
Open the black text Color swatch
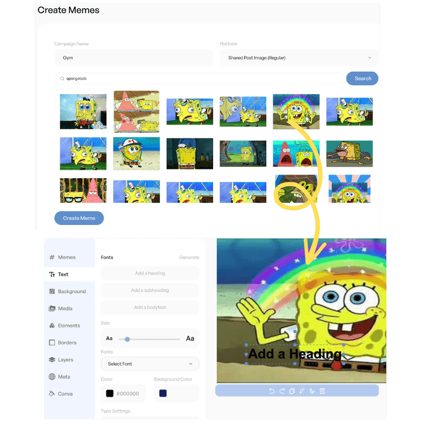[110, 393]
